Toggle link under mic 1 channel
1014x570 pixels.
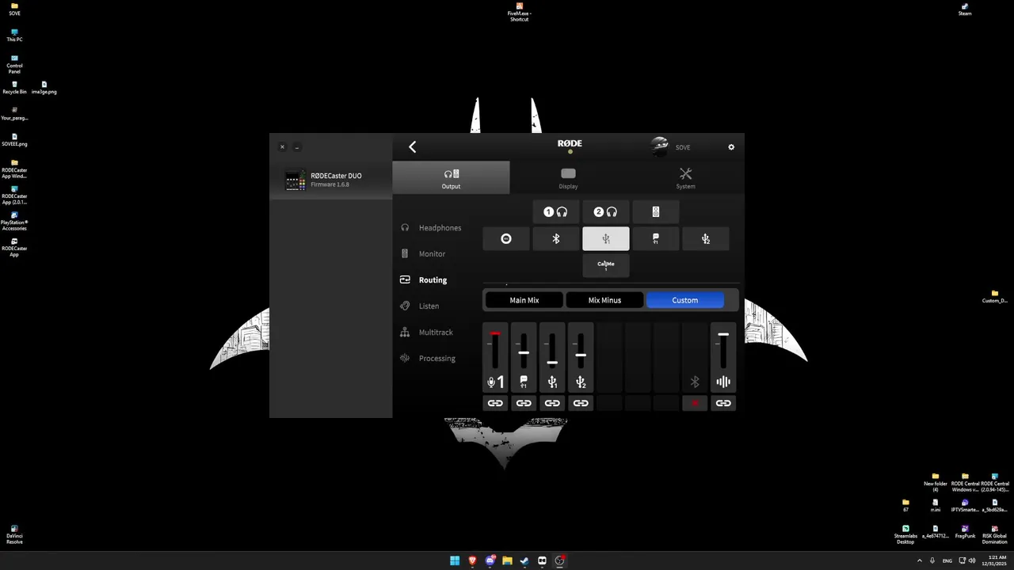click(495, 403)
